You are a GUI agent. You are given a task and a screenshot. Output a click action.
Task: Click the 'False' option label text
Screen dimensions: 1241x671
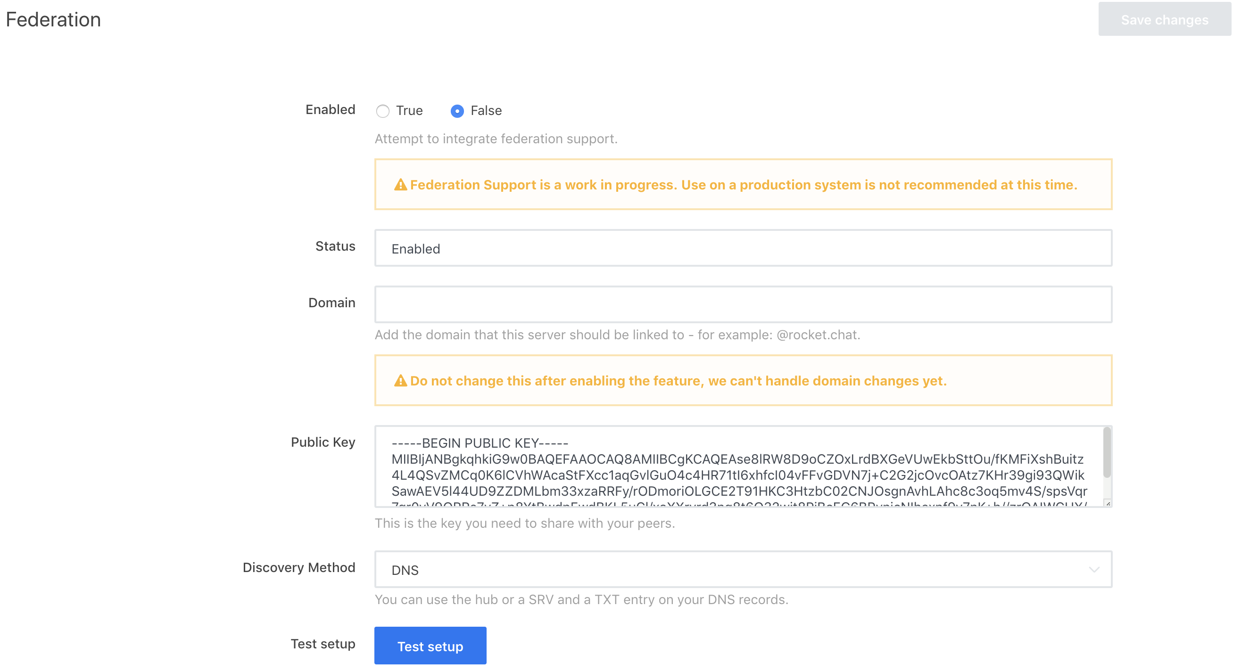486,111
